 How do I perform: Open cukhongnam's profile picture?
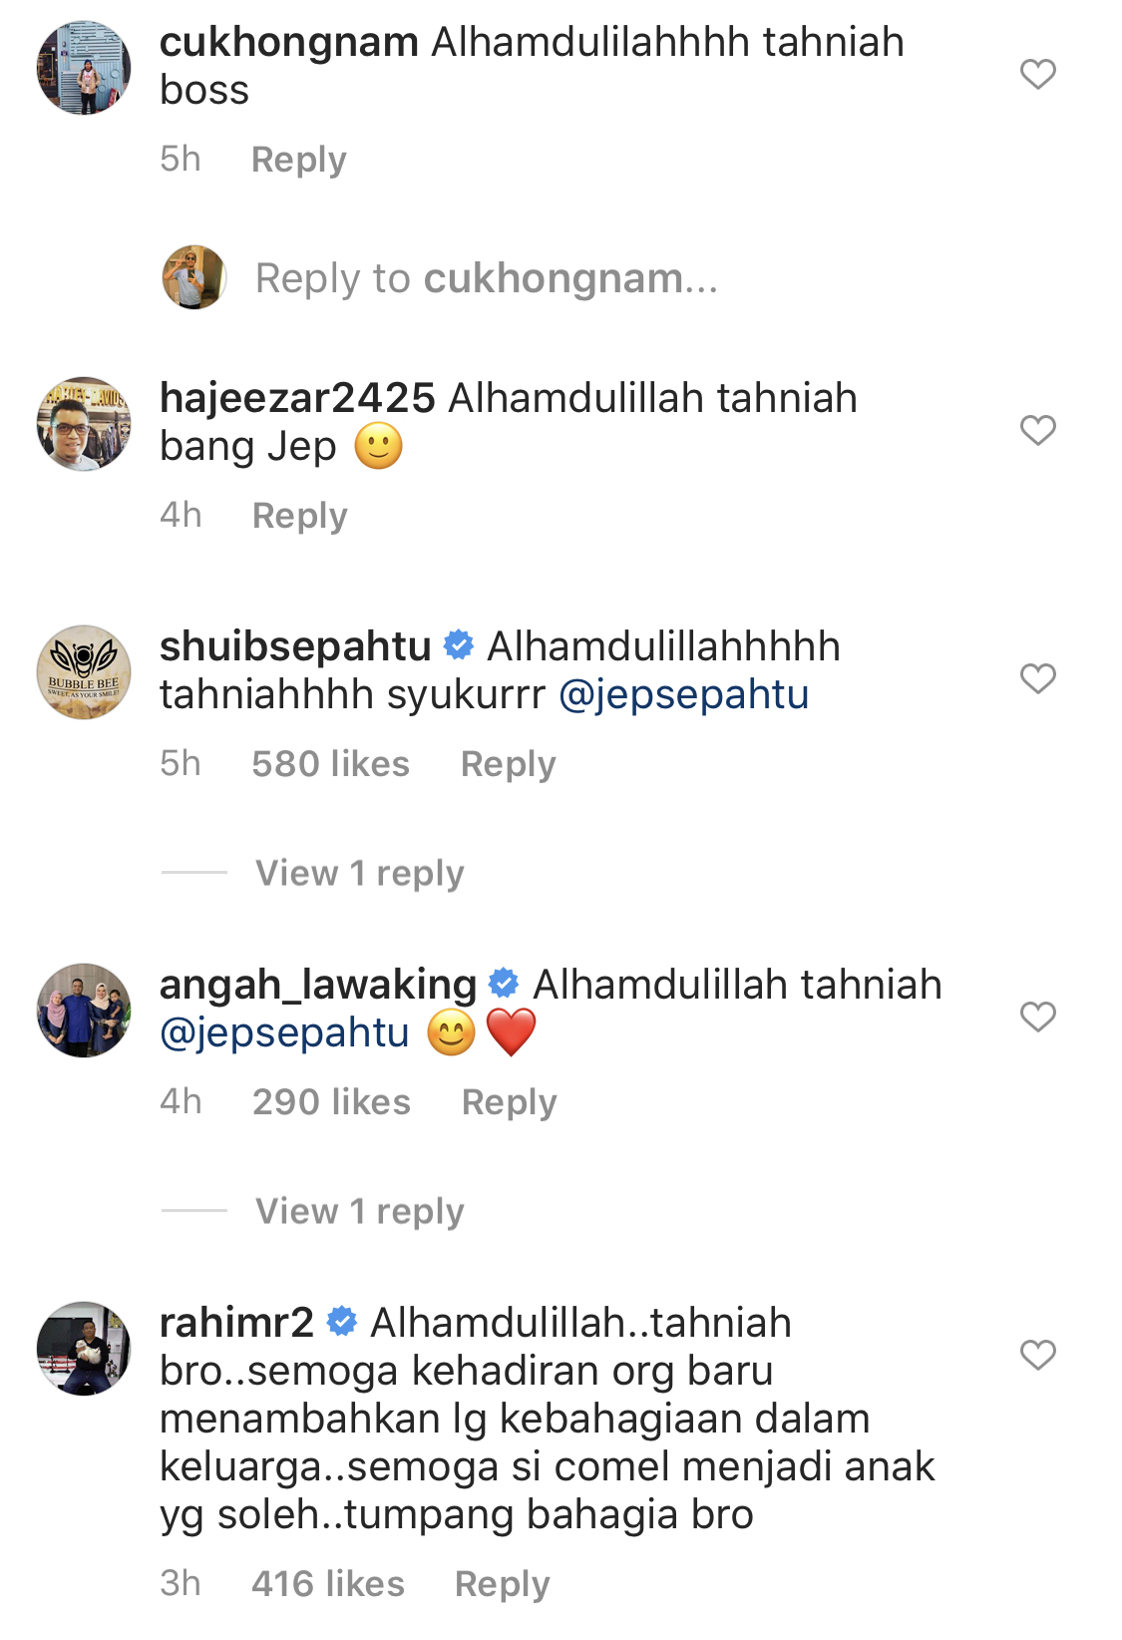coord(84,68)
